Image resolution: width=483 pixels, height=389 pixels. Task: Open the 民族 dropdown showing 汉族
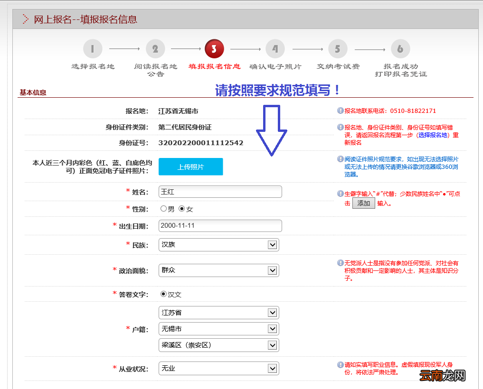pos(219,245)
